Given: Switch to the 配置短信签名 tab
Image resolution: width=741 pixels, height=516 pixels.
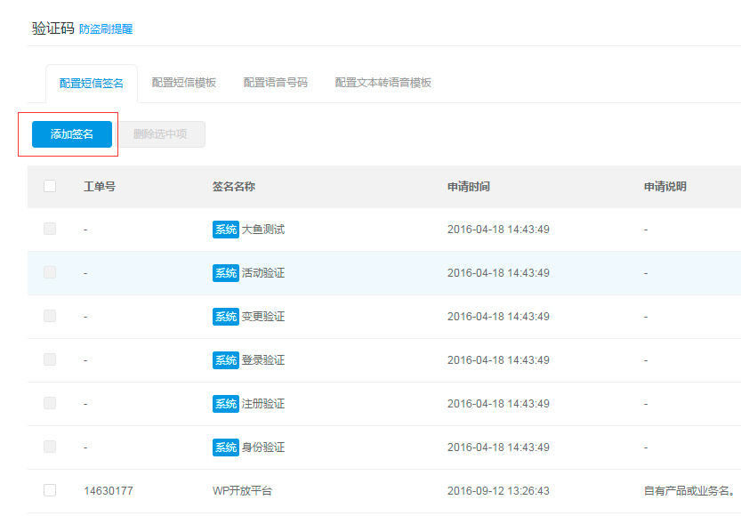Looking at the screenshot, I should (92, 83).
